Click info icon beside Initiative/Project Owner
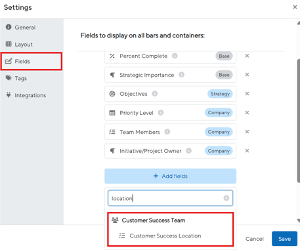The width and height of the screenshot is (300, 250). (x=188, y=151)
